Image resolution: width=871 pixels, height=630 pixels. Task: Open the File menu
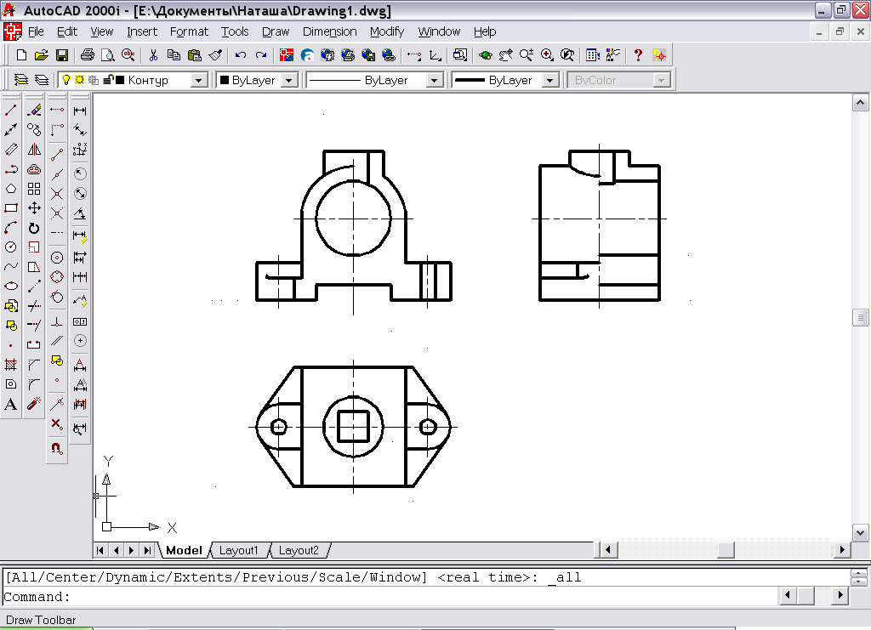[x=36, y=31]
